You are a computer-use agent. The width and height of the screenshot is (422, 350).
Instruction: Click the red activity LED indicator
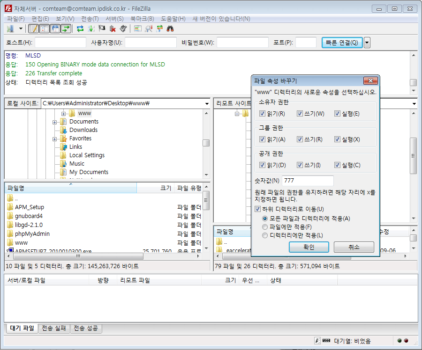406,341
